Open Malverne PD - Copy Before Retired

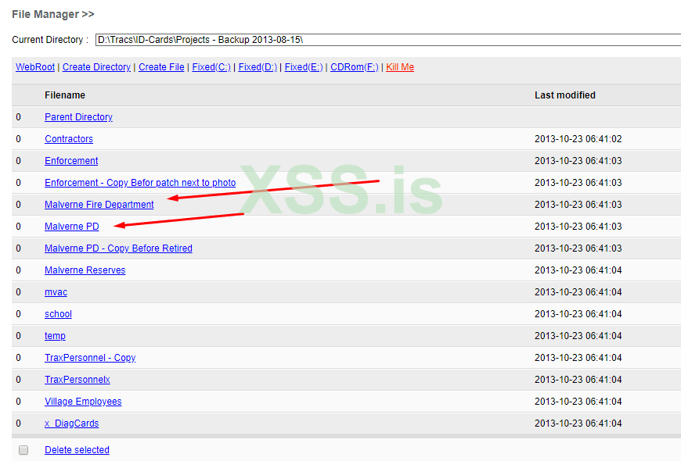118,248
